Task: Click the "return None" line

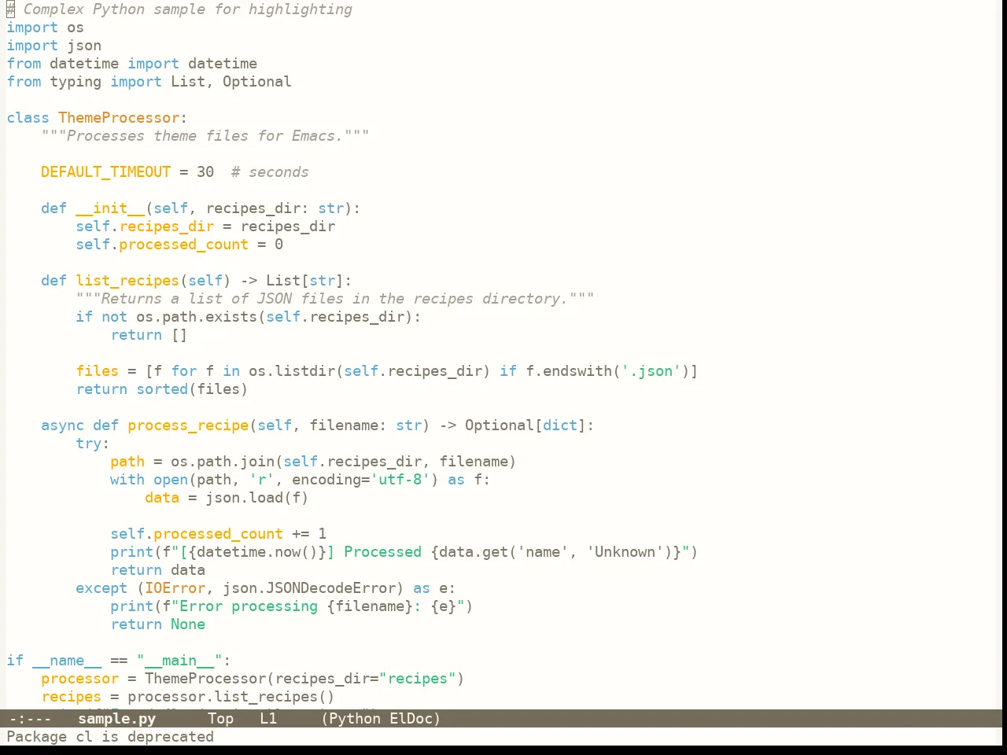Action: tap(157, 624)
